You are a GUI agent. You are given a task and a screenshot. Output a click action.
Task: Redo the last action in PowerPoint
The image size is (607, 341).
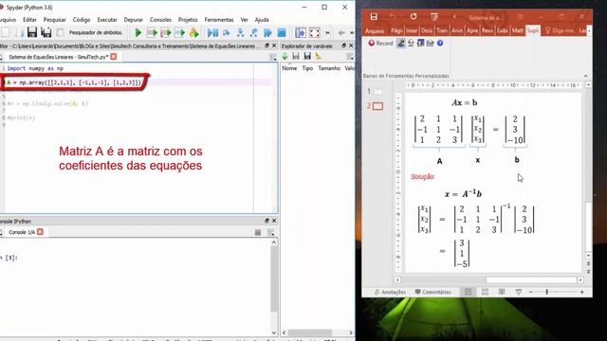coord(414,17)
